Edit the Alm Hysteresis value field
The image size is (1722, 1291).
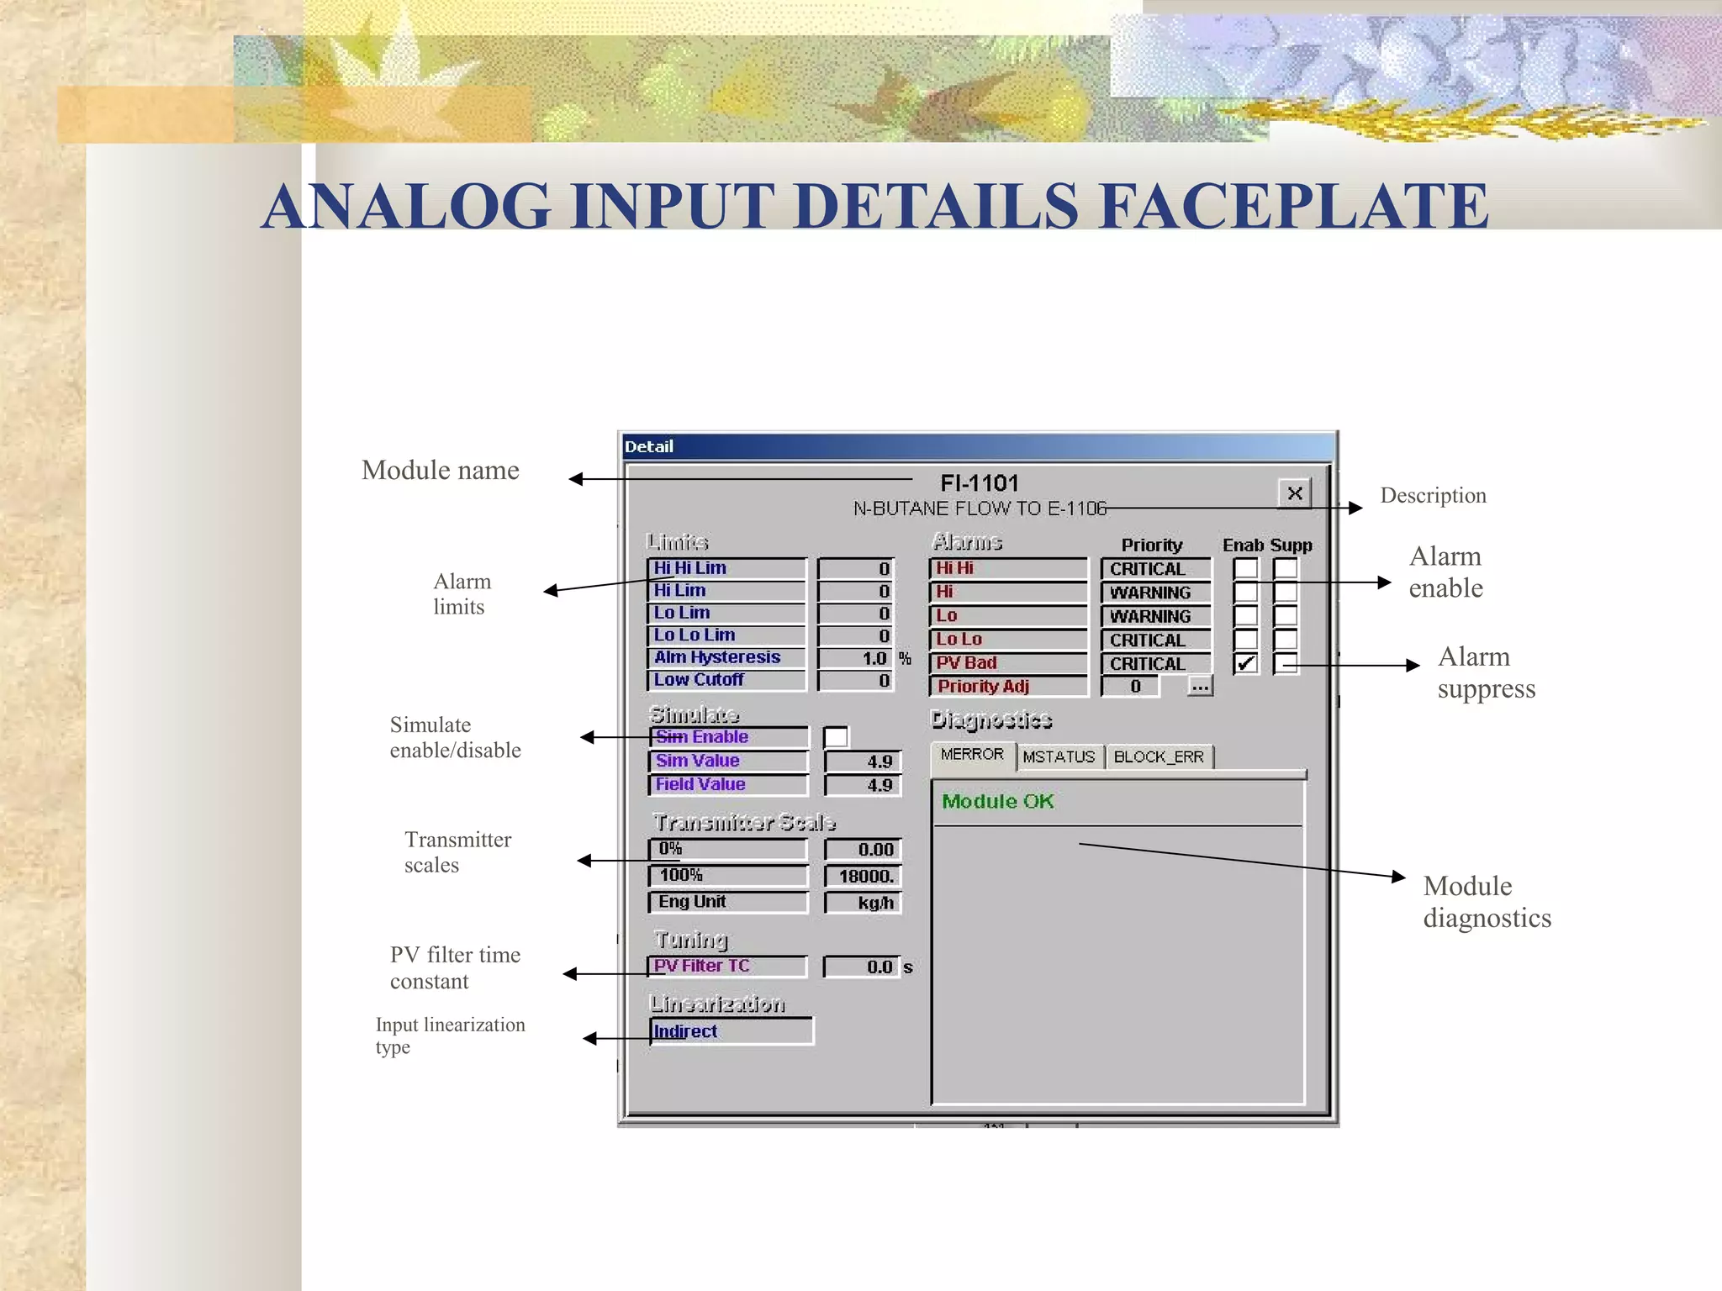click(856, 658)
